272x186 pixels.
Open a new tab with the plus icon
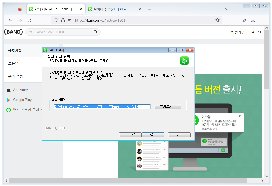pos(150,9)
